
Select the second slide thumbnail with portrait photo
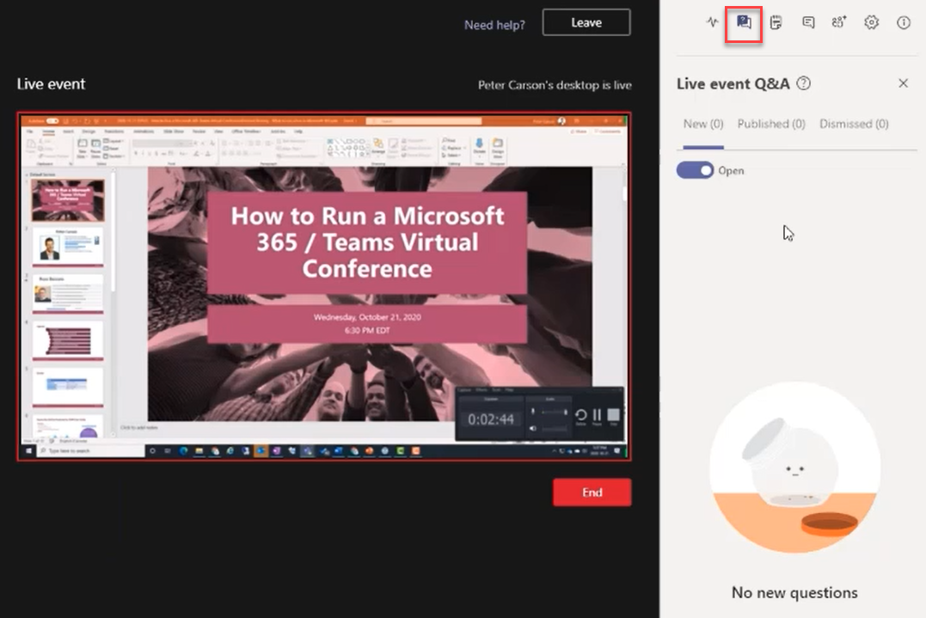coord(68,247)
